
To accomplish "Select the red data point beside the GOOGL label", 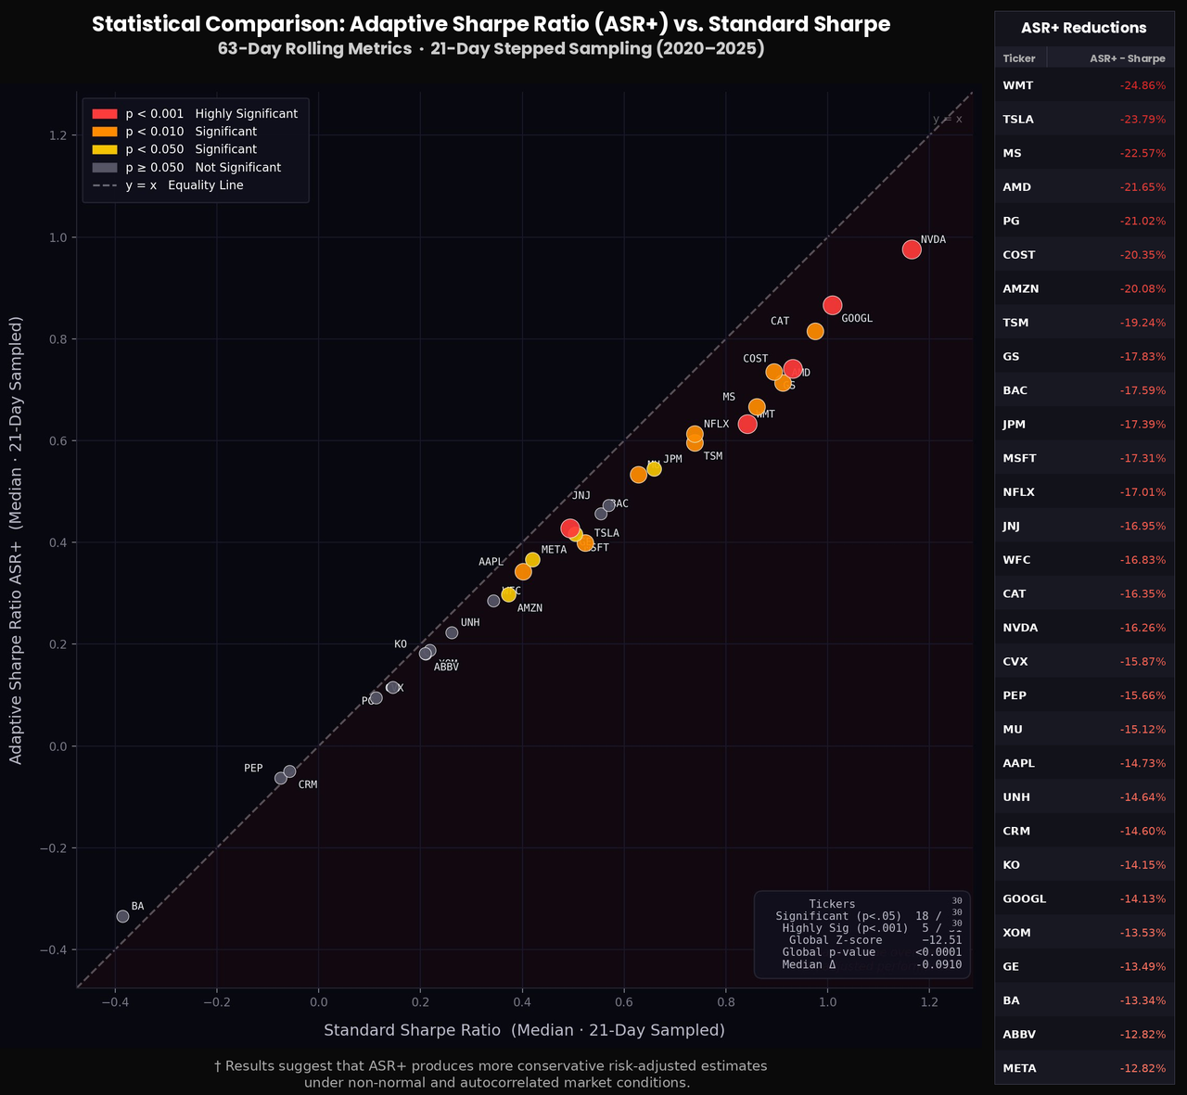I will tap(833, 305).
